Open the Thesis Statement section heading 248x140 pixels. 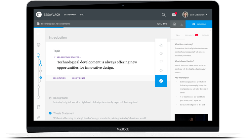pos(64,113)
